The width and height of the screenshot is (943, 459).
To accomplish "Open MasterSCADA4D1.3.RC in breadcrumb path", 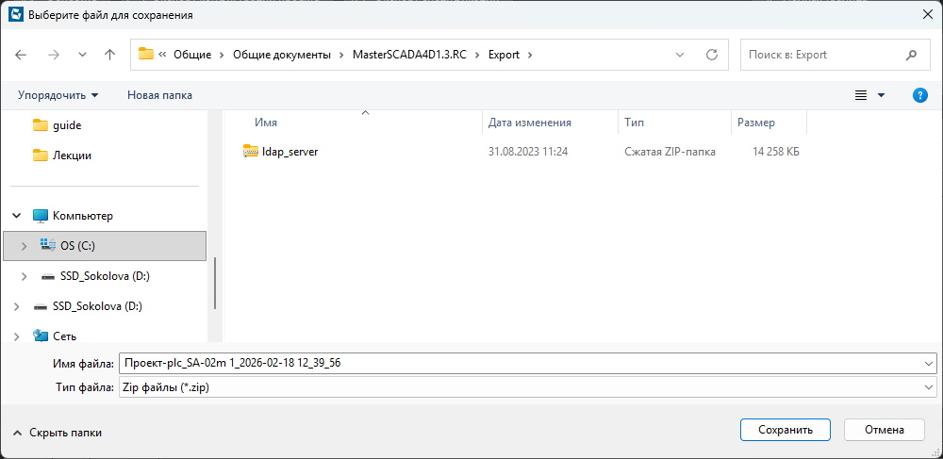I will pyautogui.click(x=409, y=55).
